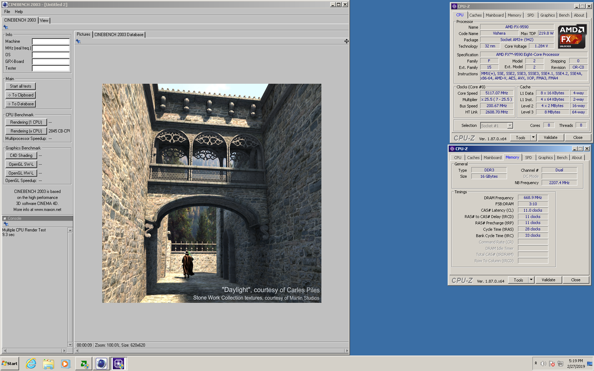Click the upper CPU-Z title bar icon
Viewport: 594px width, 371px height.
point(454,6)
